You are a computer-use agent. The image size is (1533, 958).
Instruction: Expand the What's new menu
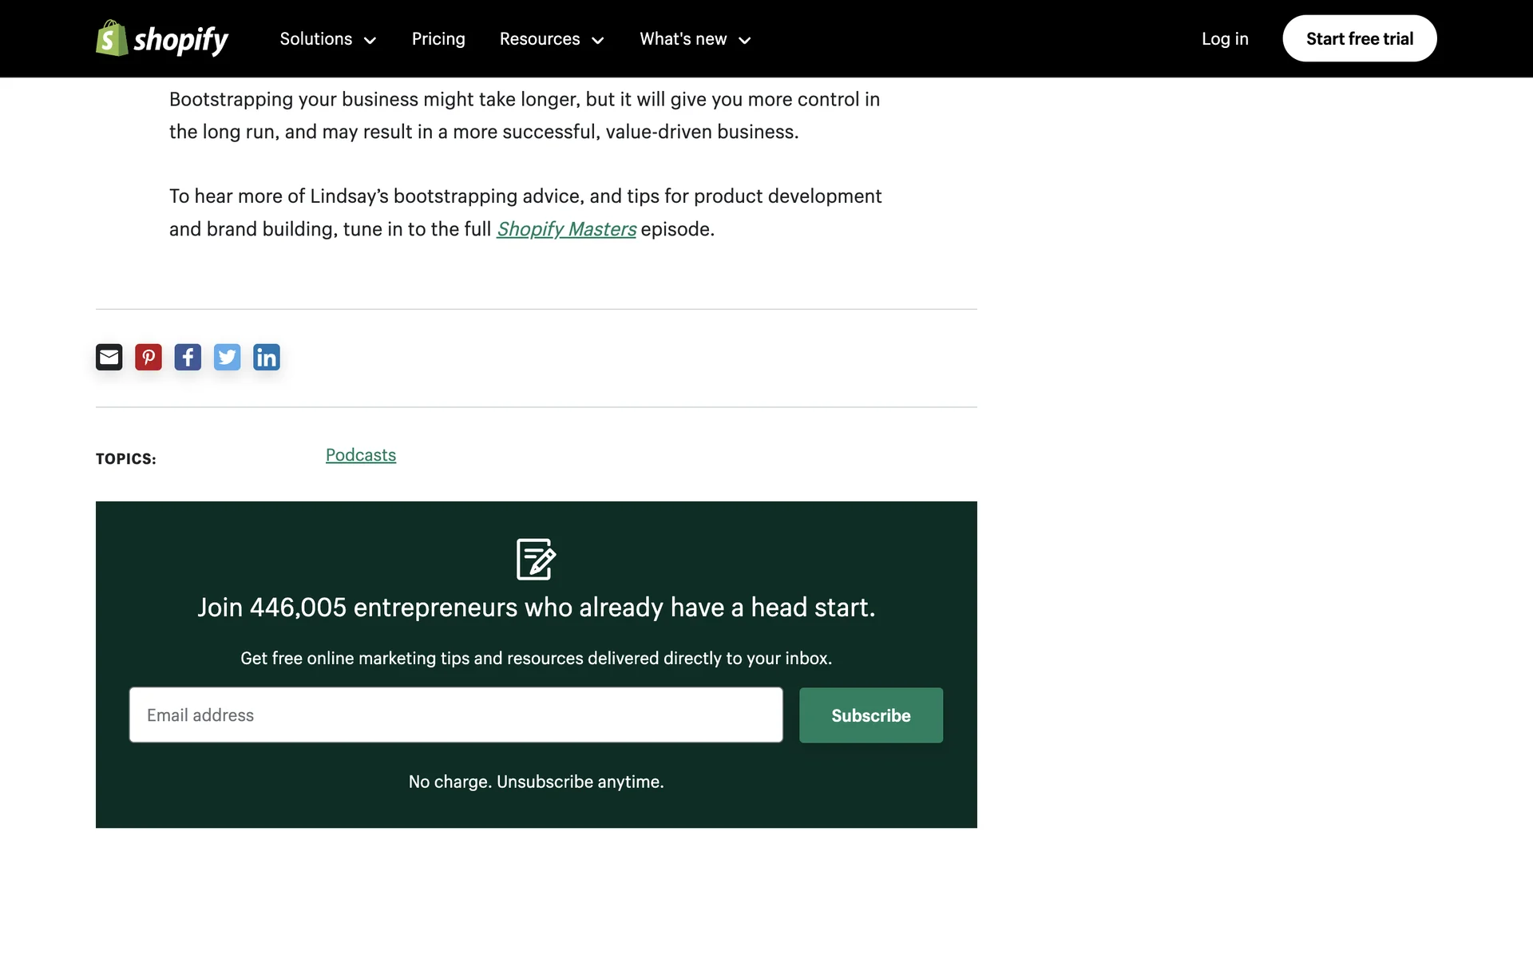click(695, 39)
